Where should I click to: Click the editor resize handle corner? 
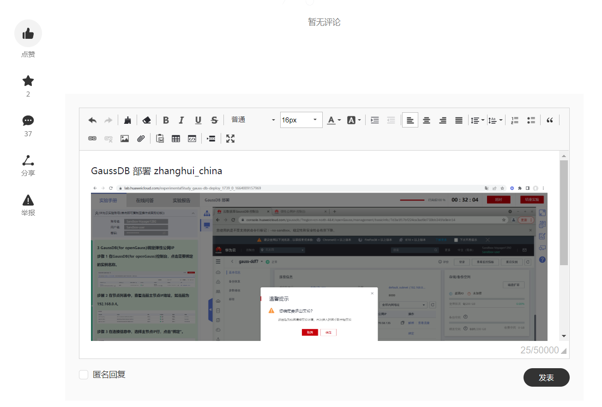pos(564,351)
